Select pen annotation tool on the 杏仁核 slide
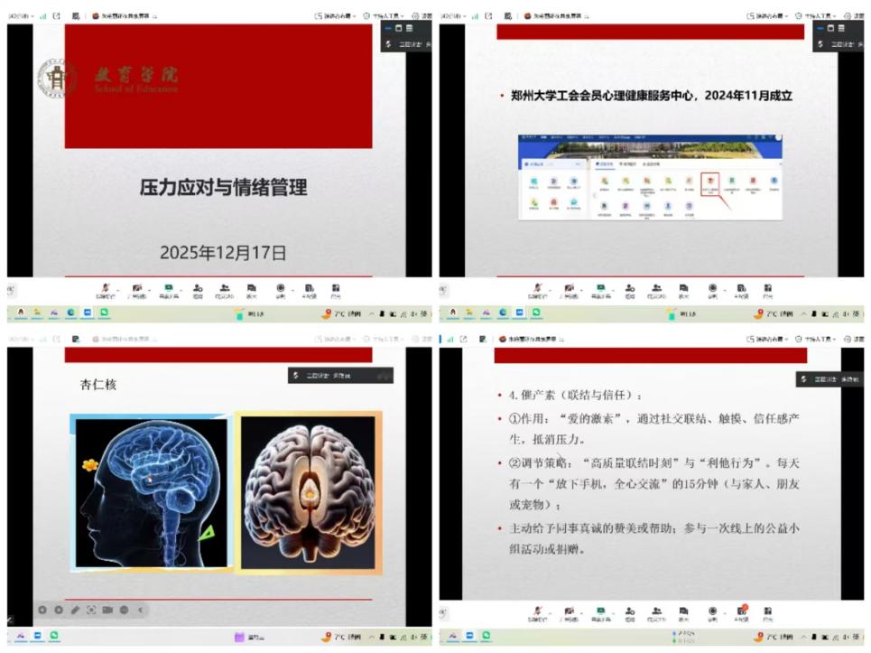The height and width of the screenshot is (653, 871). tap(75, 610)
